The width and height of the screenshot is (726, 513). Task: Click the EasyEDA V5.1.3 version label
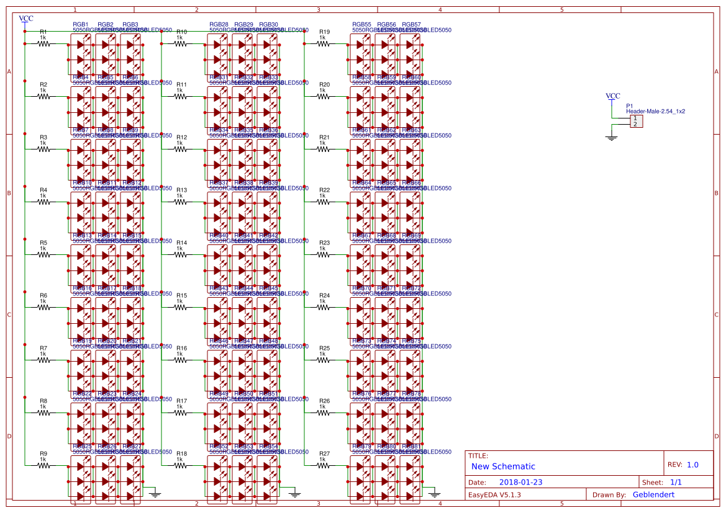point(495,494)
